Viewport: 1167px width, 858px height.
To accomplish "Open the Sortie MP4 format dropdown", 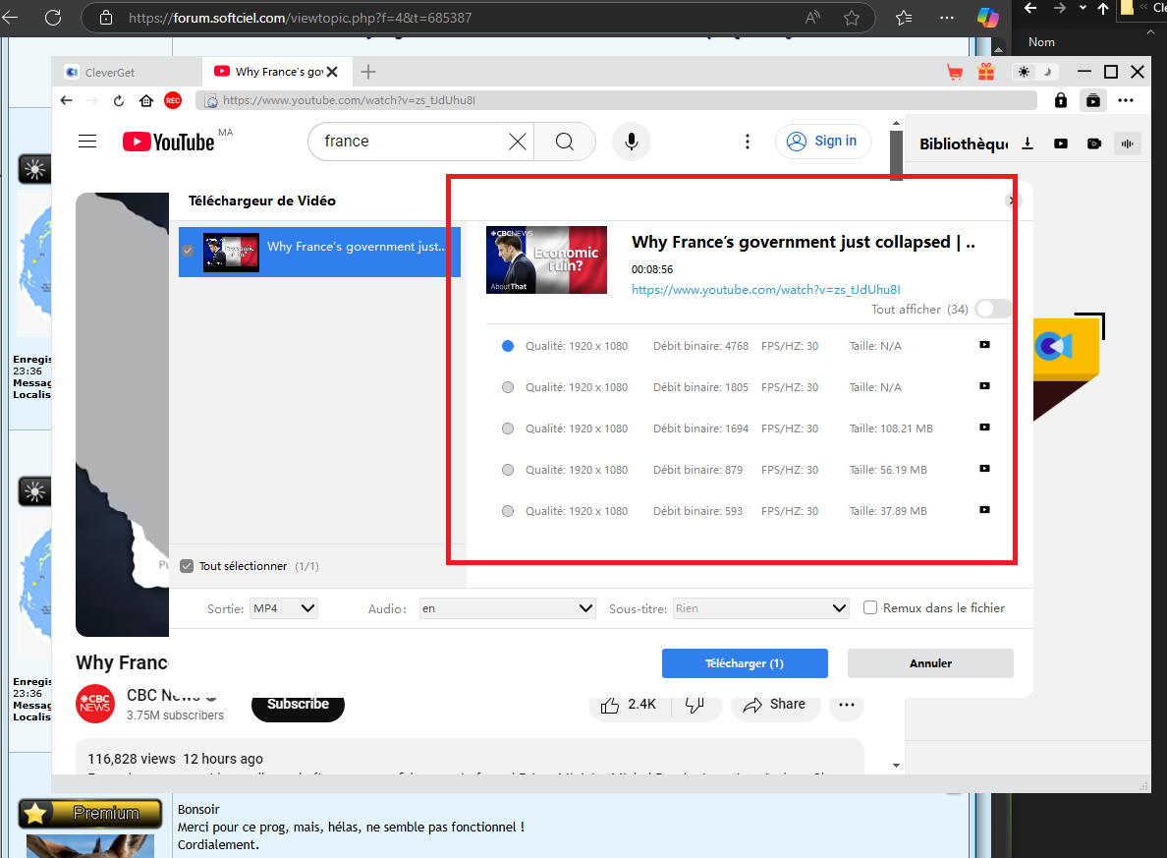I will coord(284,608).
